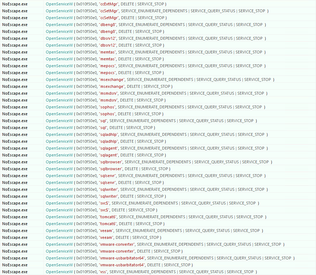Select tomcat6 DELETE | SERVICE_STOP row
Image resolution: width=316 pixels, height=275 pixels.
tap(158, 224)
